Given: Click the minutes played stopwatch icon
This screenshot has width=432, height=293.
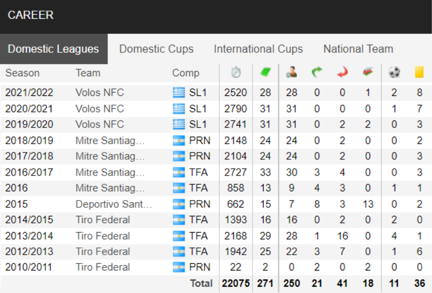Looking at the screenshot, I should pyautogui.click(x=236, y=72).
